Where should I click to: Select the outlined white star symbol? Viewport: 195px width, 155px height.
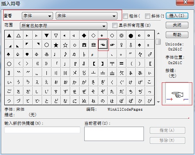coord(65,45)
